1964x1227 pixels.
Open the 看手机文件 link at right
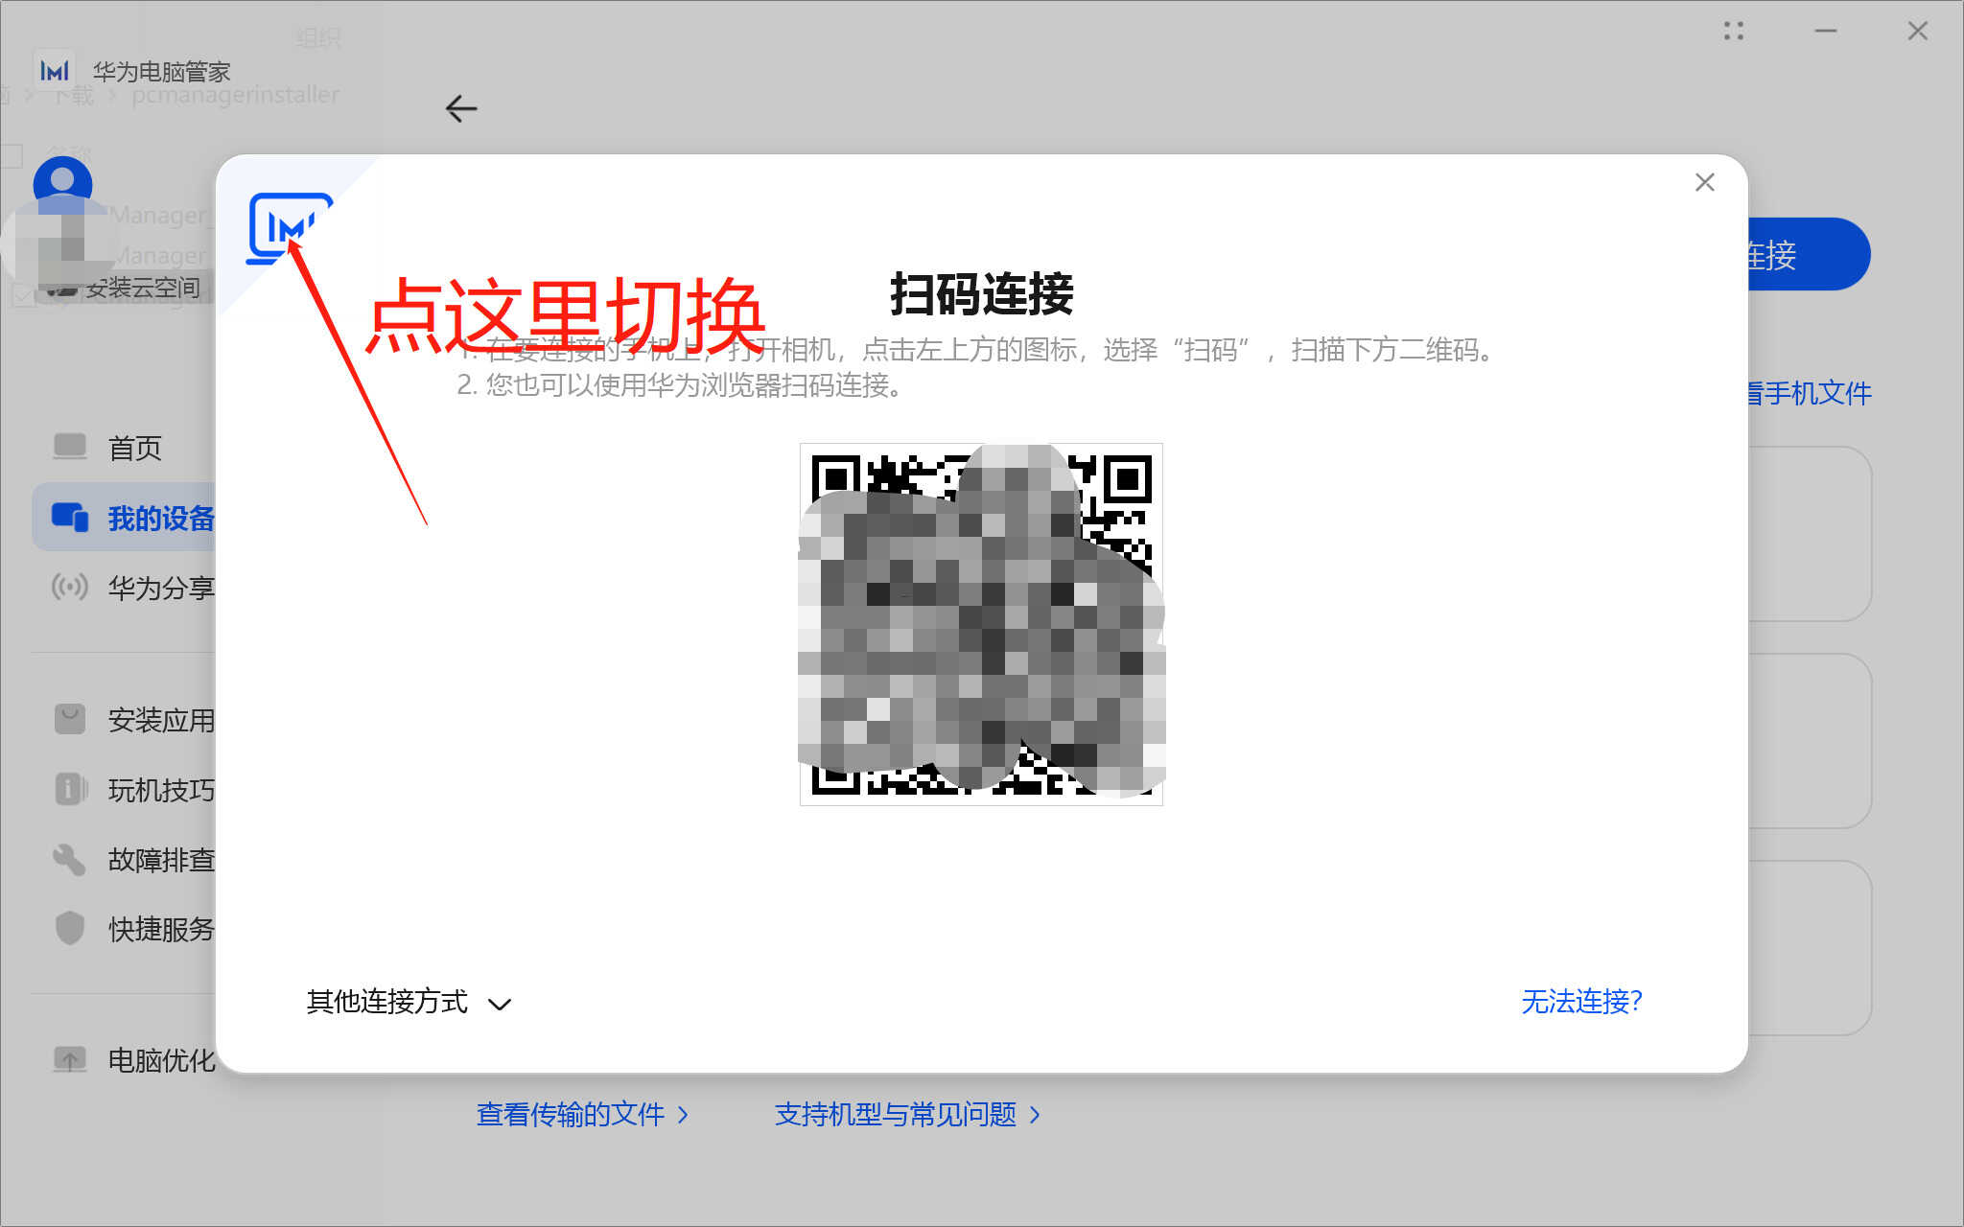click(x=1809, y=393)
